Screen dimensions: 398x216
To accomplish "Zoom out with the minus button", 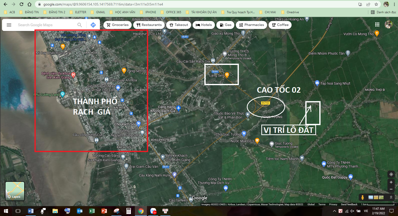I will point(391,189).
